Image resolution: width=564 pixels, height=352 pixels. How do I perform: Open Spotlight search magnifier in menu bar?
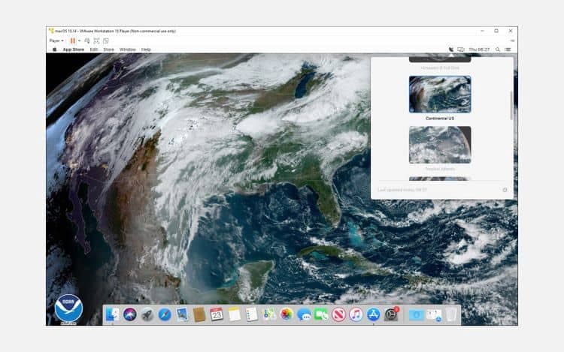point(498,50)
